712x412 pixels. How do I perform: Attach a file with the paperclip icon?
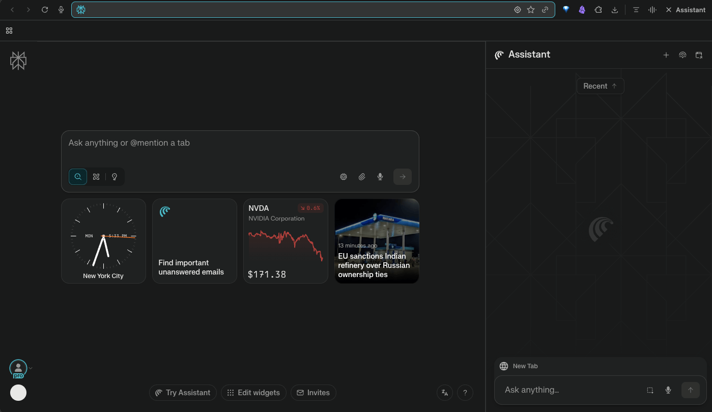pyautogui.click(x=362, y=177)
